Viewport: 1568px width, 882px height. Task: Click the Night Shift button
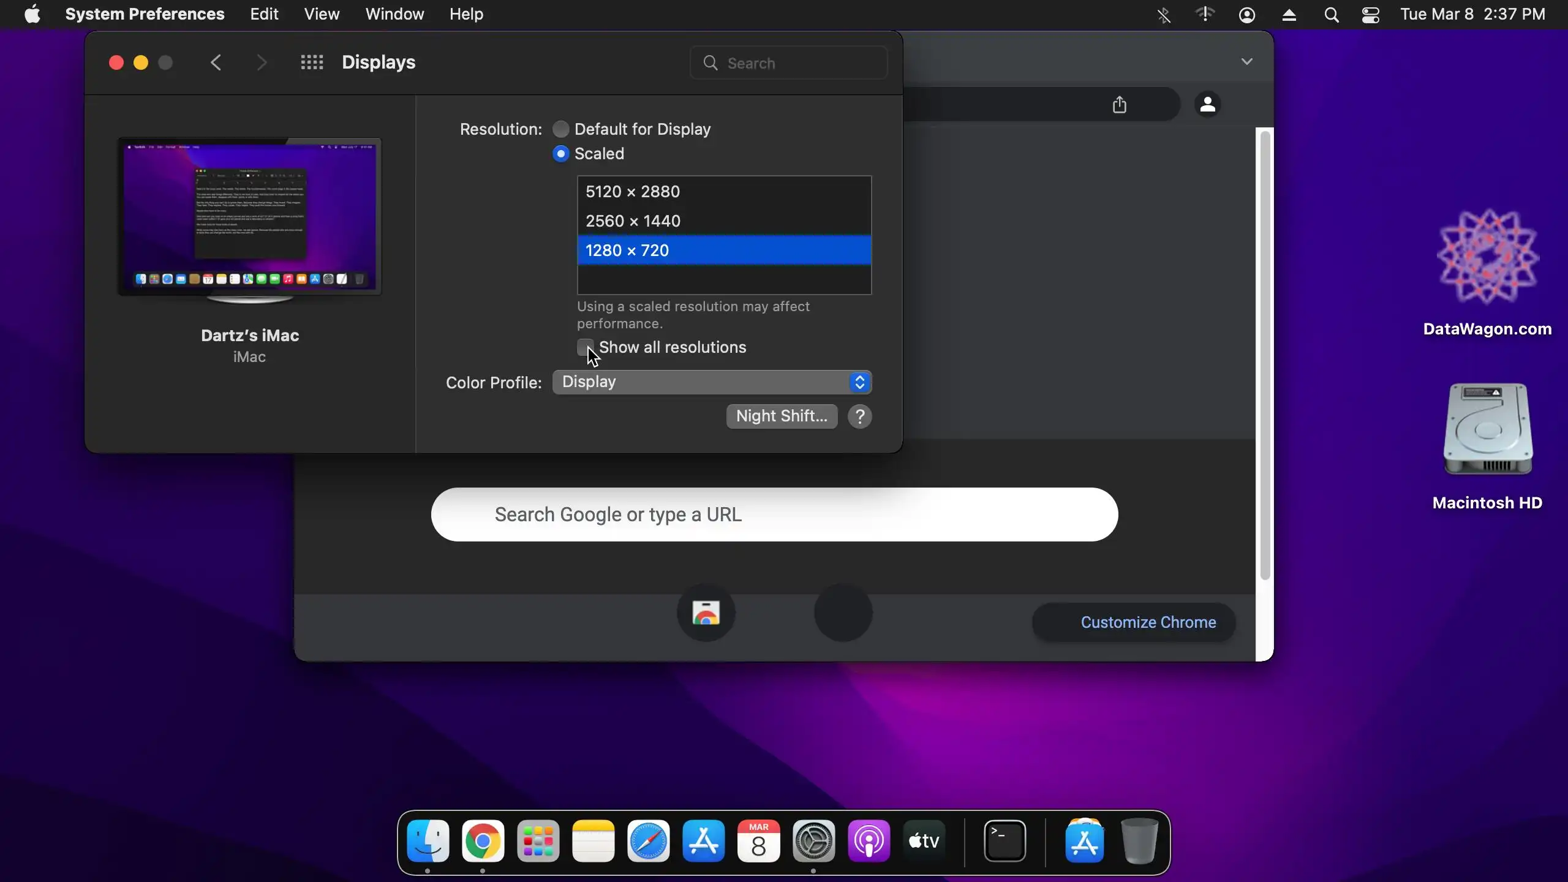pyautogui.click(x=782, y=417)
